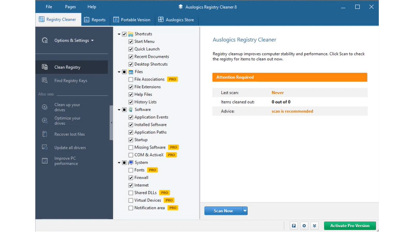
Task: Click the Application Paths tree label
Action: pyautogui.click(x=151, y=132)
